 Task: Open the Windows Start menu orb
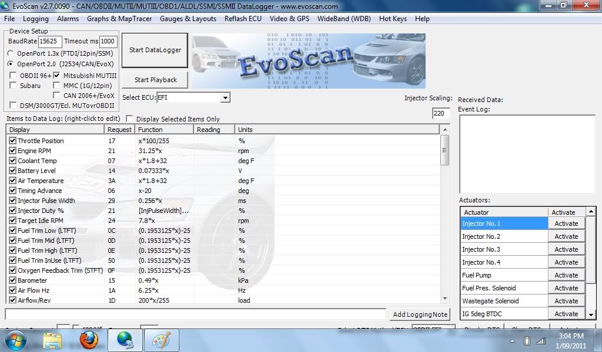click(16, 340)
